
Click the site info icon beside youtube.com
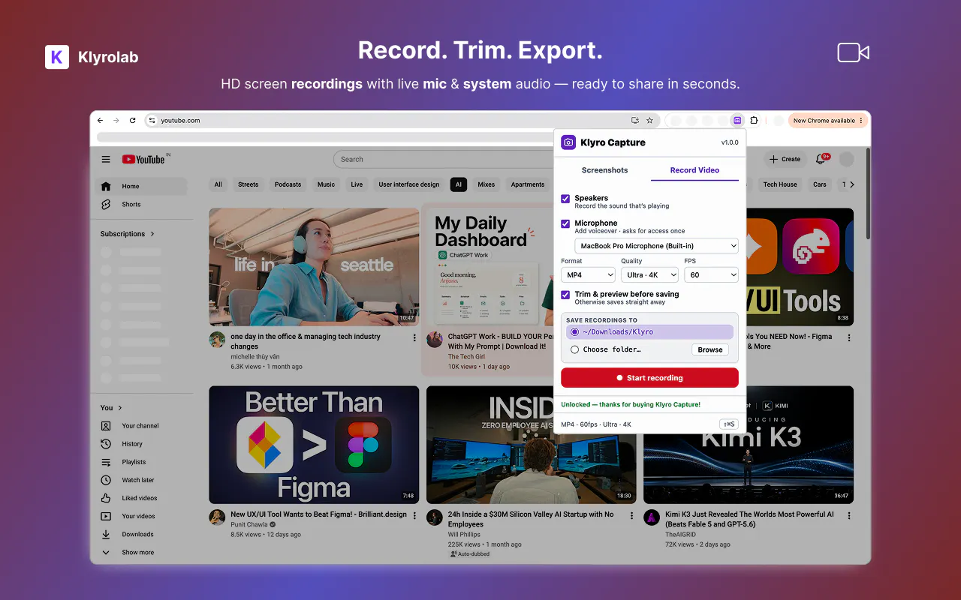[x=152, y=120]
